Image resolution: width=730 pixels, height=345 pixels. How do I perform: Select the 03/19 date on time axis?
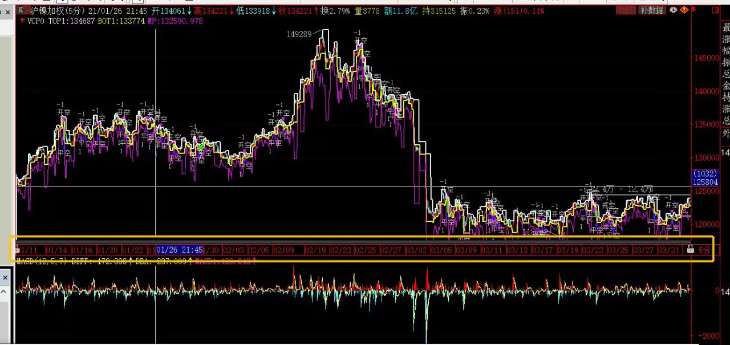point(568,250)
